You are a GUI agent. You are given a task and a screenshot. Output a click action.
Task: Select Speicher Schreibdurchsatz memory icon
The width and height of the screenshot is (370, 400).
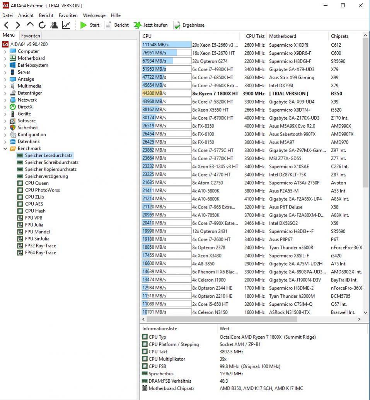coord(20,163)
